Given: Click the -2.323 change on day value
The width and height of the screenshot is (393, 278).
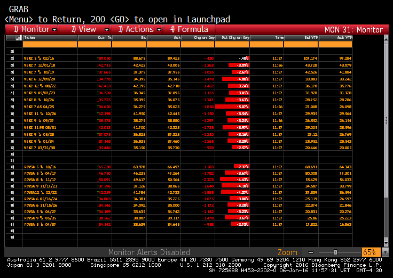Looking at the screenshot, I should coord(208,180).
